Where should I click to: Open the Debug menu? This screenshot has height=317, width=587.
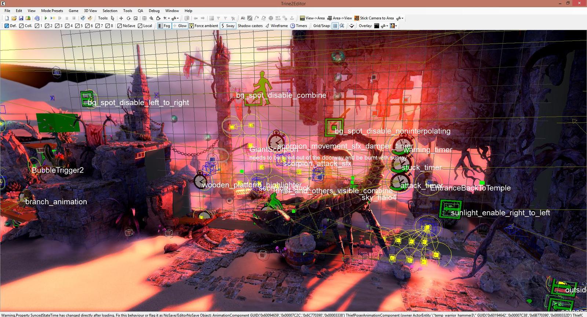(x=154, y=11)
